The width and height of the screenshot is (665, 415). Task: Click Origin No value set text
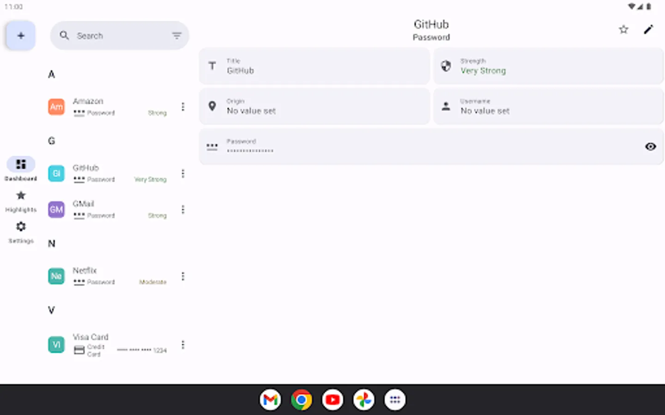pyautogui.click(x=251, y=111)
